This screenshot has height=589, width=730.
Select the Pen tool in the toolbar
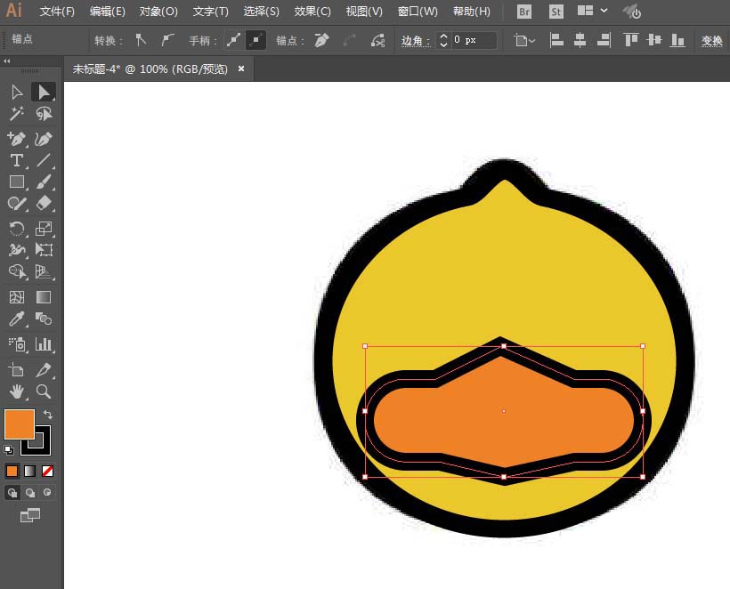tap(18, 138)
